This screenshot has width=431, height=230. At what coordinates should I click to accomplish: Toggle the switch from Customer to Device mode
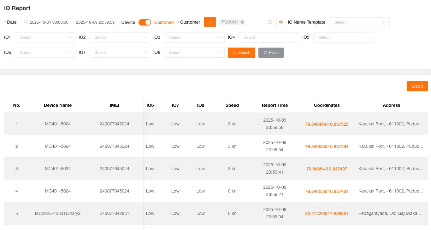click(x=145, y=22)
